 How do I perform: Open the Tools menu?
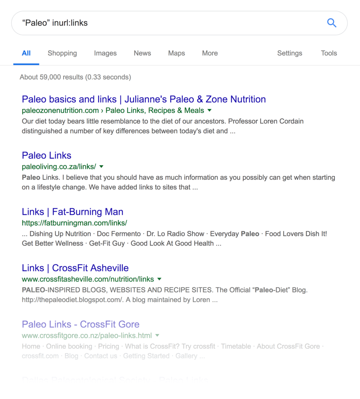click(x=328, y=53)
